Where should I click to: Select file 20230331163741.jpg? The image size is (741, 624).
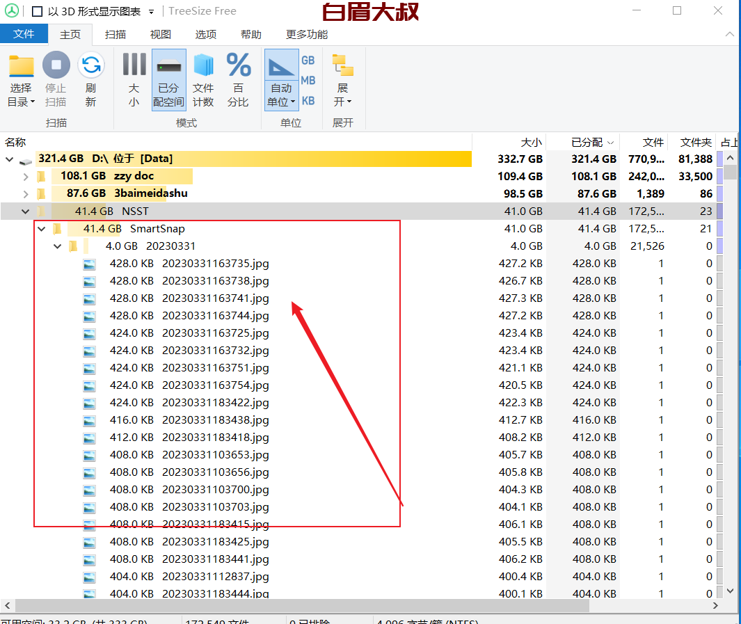215,298
